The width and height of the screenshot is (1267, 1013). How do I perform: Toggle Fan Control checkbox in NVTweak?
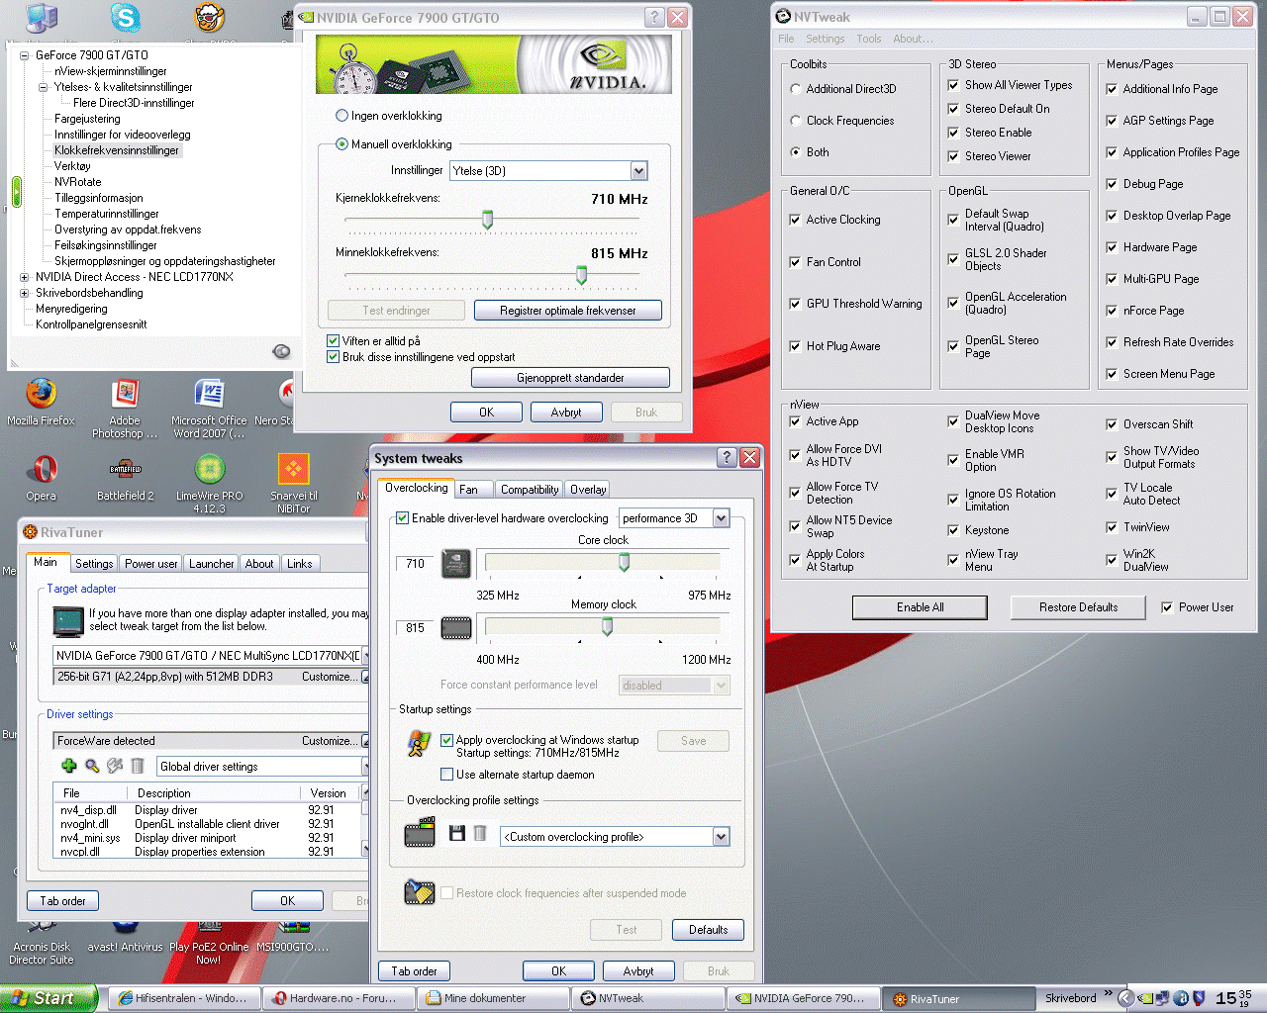point(795,262)
